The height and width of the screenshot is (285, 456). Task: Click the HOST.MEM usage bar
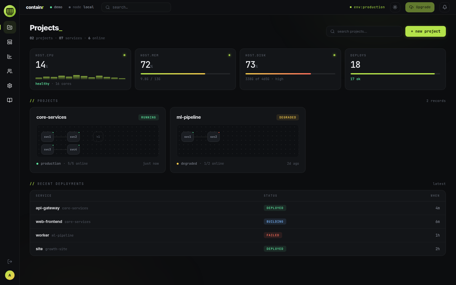click(x=185, y=74)
